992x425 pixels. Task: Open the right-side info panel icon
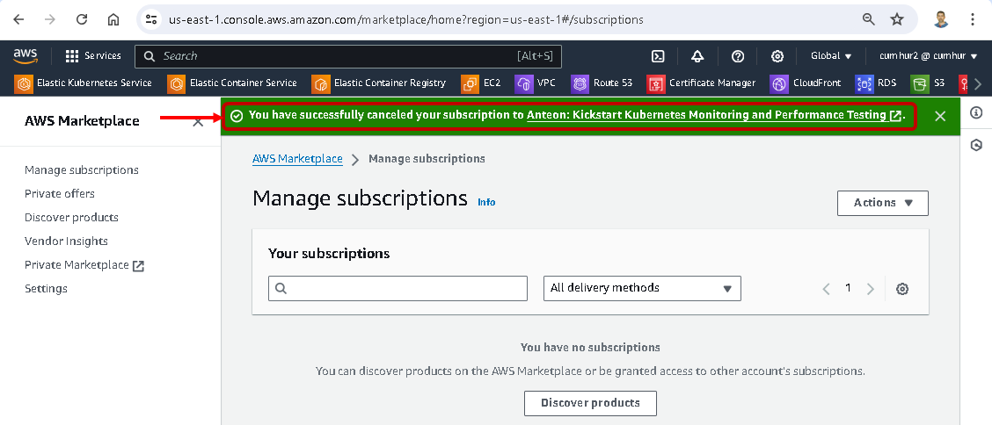pos(976,113)
